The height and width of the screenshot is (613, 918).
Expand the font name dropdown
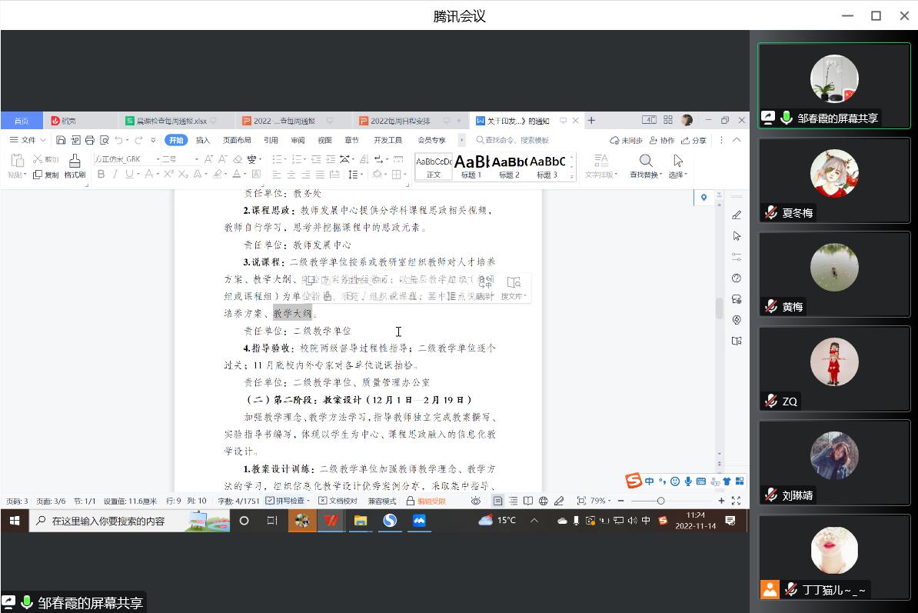(158, 159)
